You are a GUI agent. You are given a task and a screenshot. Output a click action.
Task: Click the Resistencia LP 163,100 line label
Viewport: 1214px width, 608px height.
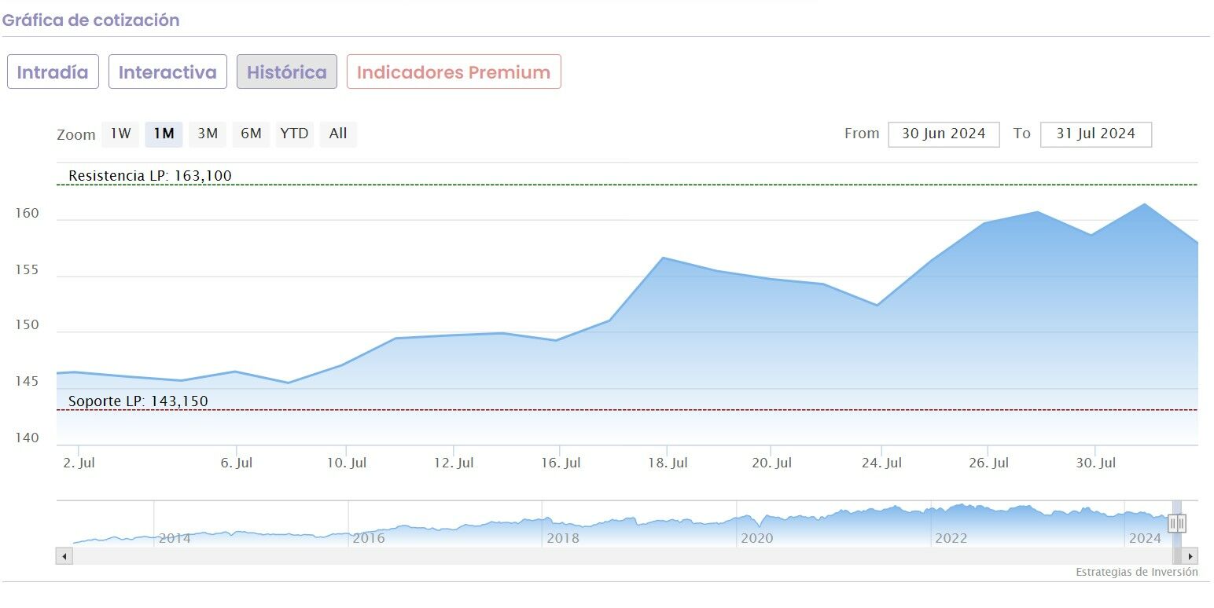[x=150, y=175]
